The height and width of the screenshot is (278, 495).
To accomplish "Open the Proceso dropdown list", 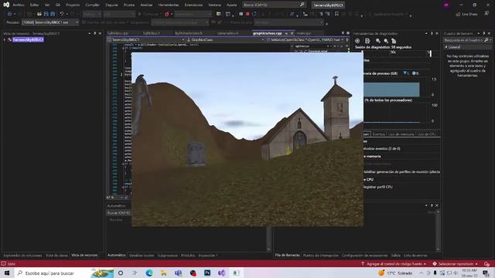I will (x=50, y=22).
